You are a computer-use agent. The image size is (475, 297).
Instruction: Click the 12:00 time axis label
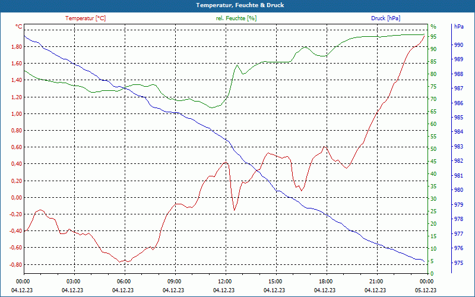(226, 281)
